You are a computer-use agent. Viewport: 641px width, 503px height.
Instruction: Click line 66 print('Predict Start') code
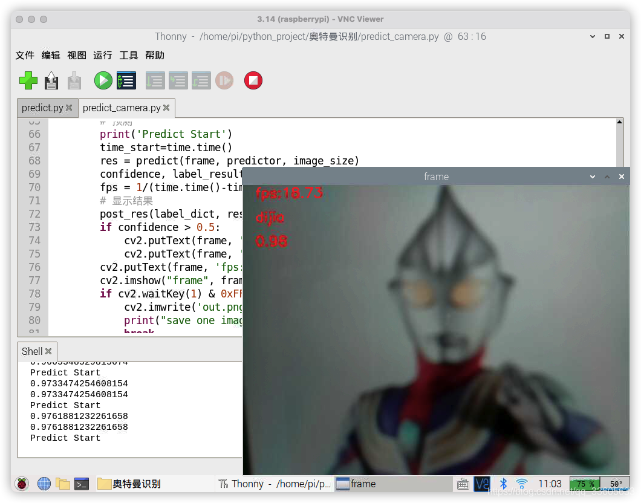166,134
